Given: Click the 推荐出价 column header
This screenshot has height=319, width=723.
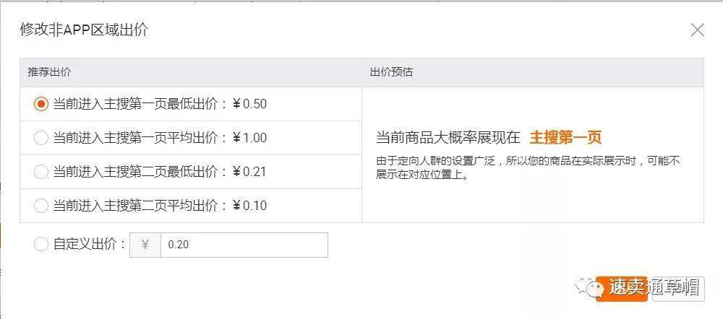Looking at the screenshot, I should [x=49, y=72].
